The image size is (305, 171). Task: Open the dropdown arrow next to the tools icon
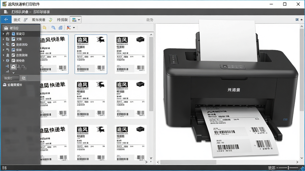click(x=74, y=28)
